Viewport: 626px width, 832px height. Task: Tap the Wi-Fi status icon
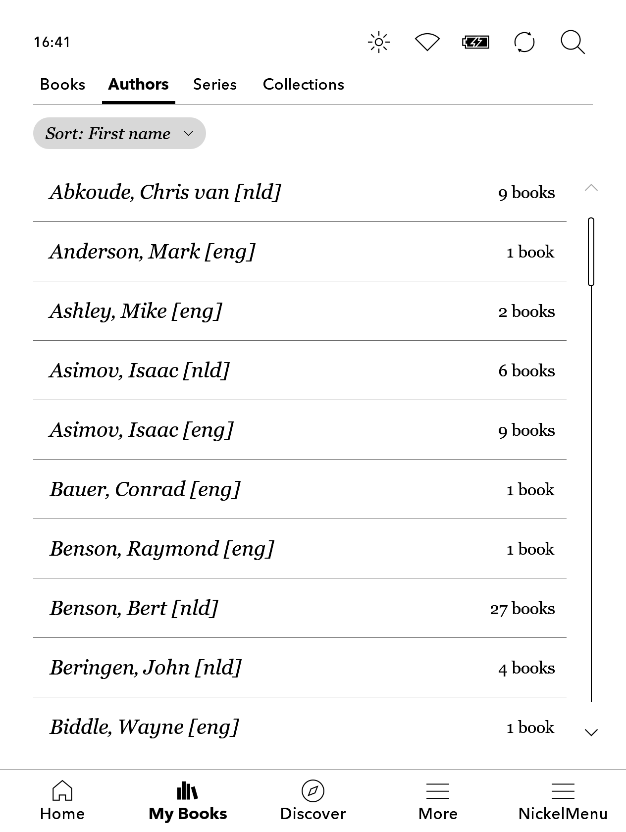[427, 42]
